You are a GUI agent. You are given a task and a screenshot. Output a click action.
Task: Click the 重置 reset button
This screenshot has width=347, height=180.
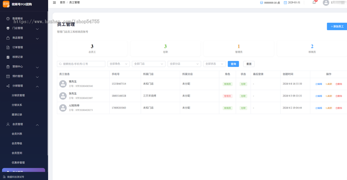(249, 64)
